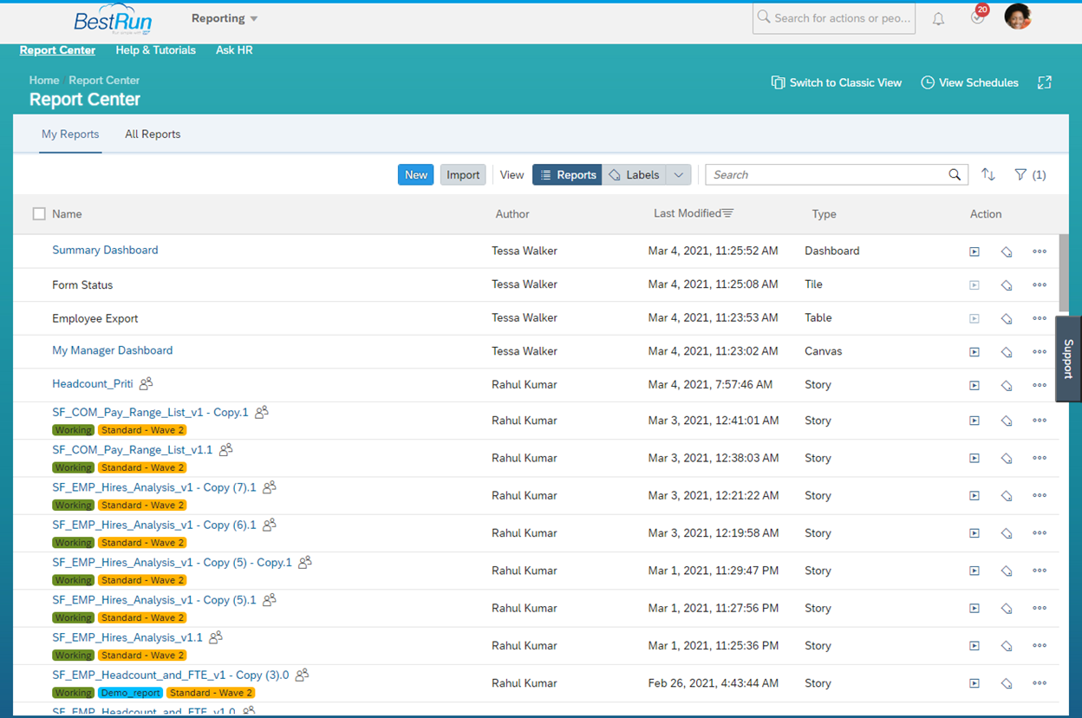Click the New report button

coord(415,174)
